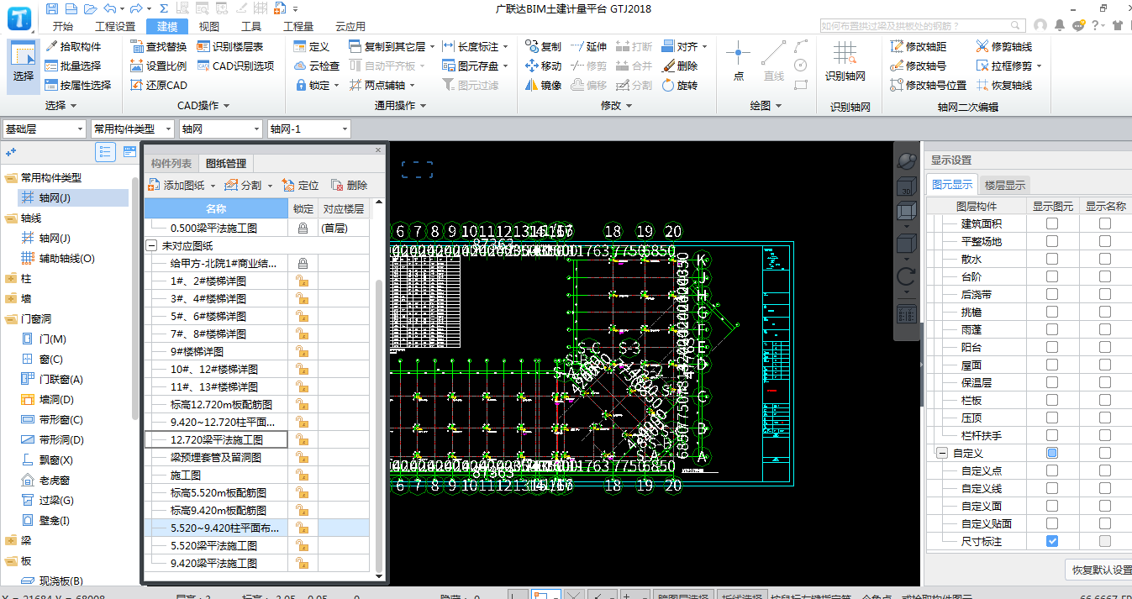Open the 常用构件类型 dropdown
This screenshot has width=1132, height=599.
pyautogui.click(x=132, y=129)
